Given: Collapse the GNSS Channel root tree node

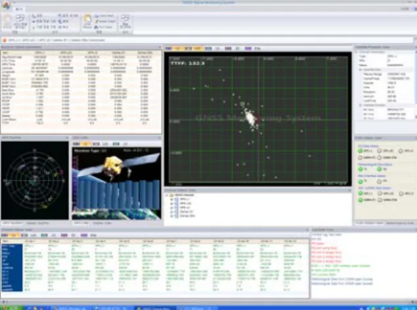Looking at the screenshot, I should (167, 195).
